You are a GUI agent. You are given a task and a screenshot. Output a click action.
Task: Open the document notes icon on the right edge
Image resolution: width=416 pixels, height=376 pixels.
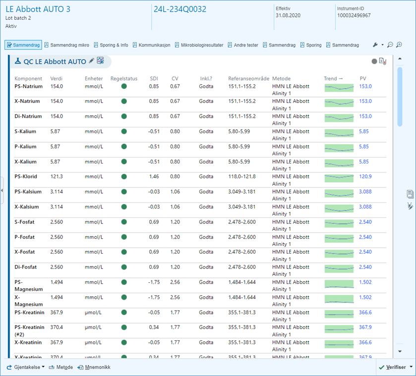410,194
